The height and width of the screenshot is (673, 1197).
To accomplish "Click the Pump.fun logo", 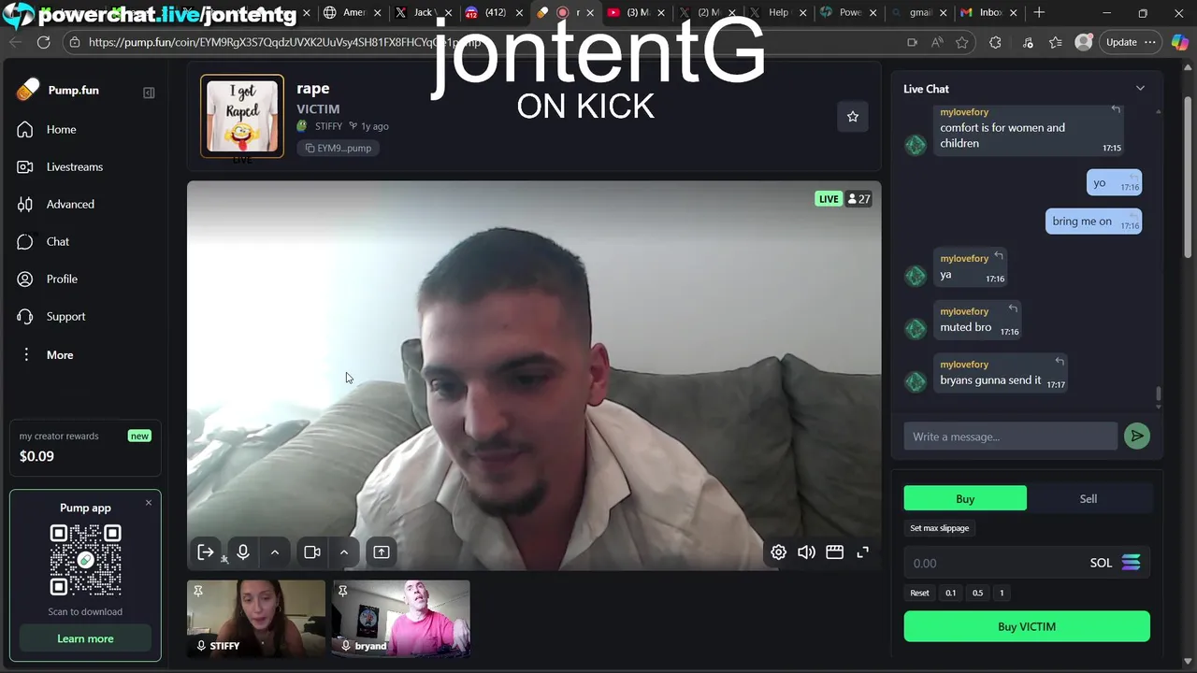I will tap(58, 91).
